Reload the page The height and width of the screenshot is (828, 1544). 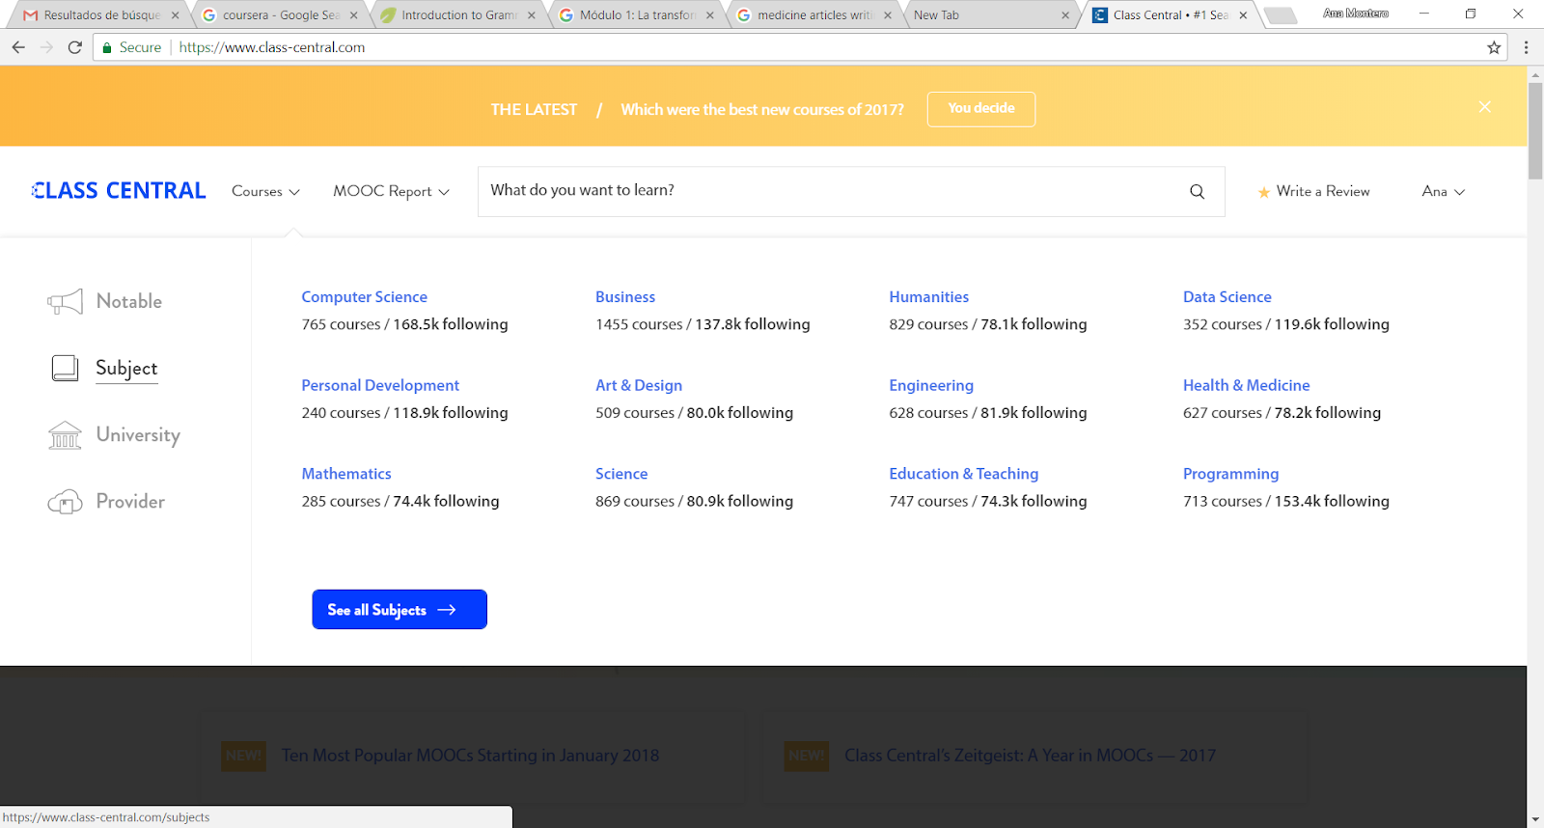[x=75, y=47]
